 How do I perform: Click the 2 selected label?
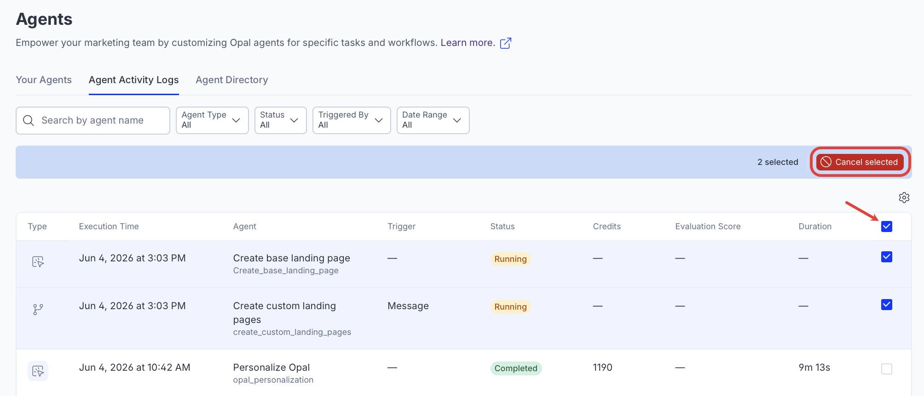pyautogui.click(x=778, y=162)
